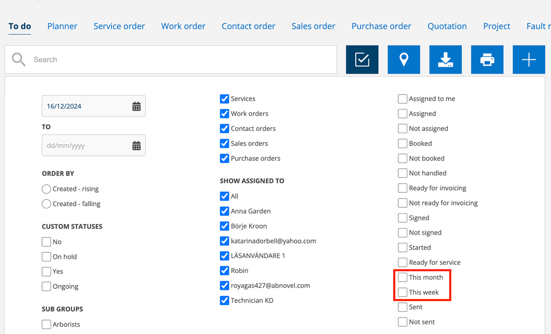Uncheck LÄSANVÄNDARE 1 assignee
Image resolution: width=551 pixels, height=334 pixels.
(x=224, y=256)
